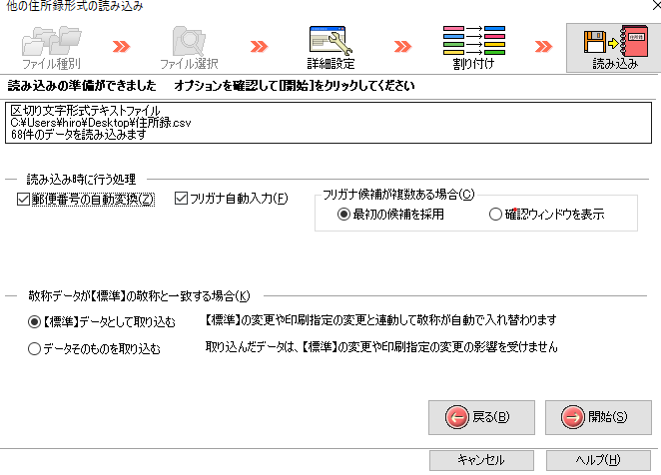Go back with the 戻る(B) button
Image resolution: width=661 pixels, height=475 pixels.
(x=480, y=417)
